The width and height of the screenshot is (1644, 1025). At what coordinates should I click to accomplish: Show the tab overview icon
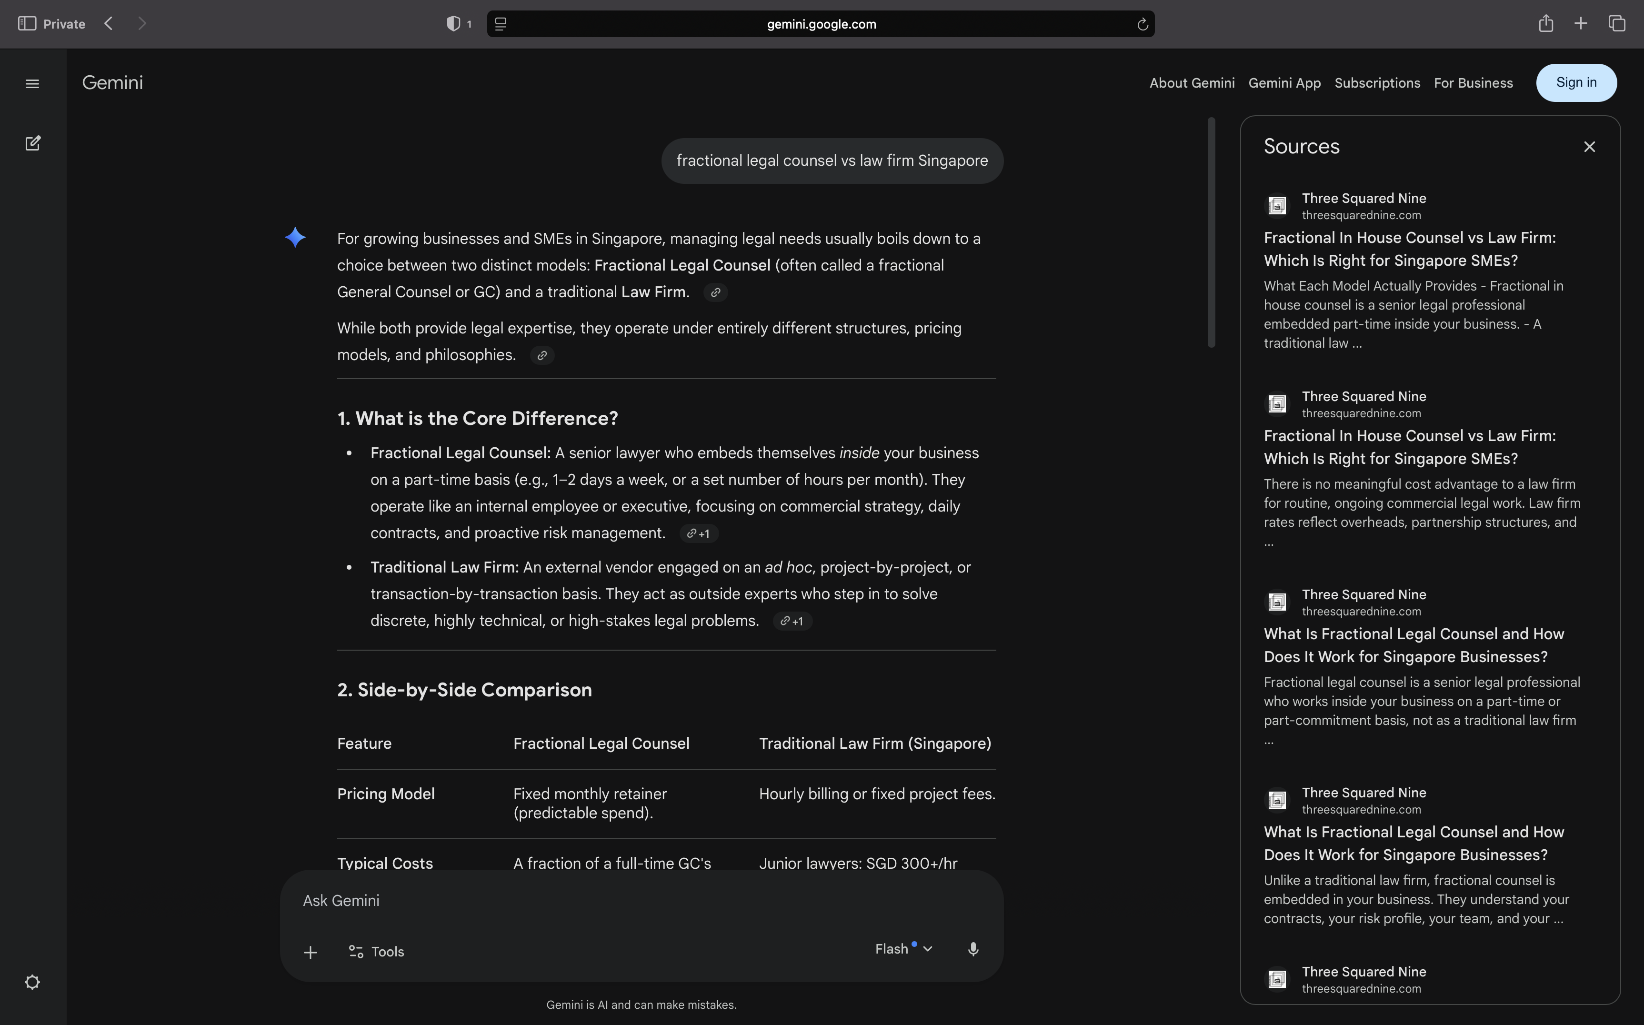[x=1617, y=24]
